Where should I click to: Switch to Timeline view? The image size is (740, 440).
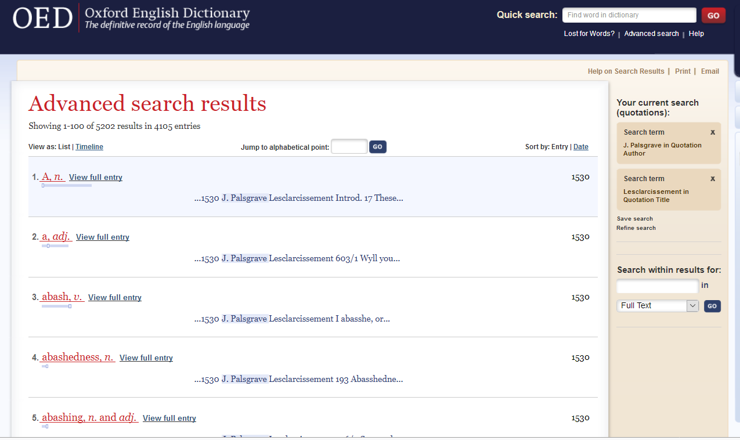click(x=89, y=147)
